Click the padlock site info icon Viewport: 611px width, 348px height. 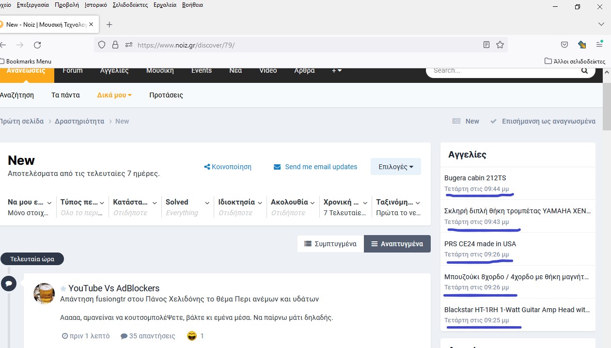point(115,45)
